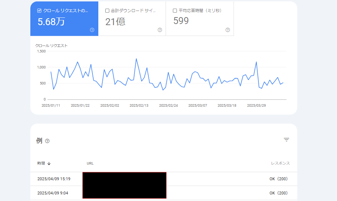The height and width of the screenshot is (201, 337).
Task: Check the 合計ダウンロード サイズ checkbox
Action: (x=107, y=11)
